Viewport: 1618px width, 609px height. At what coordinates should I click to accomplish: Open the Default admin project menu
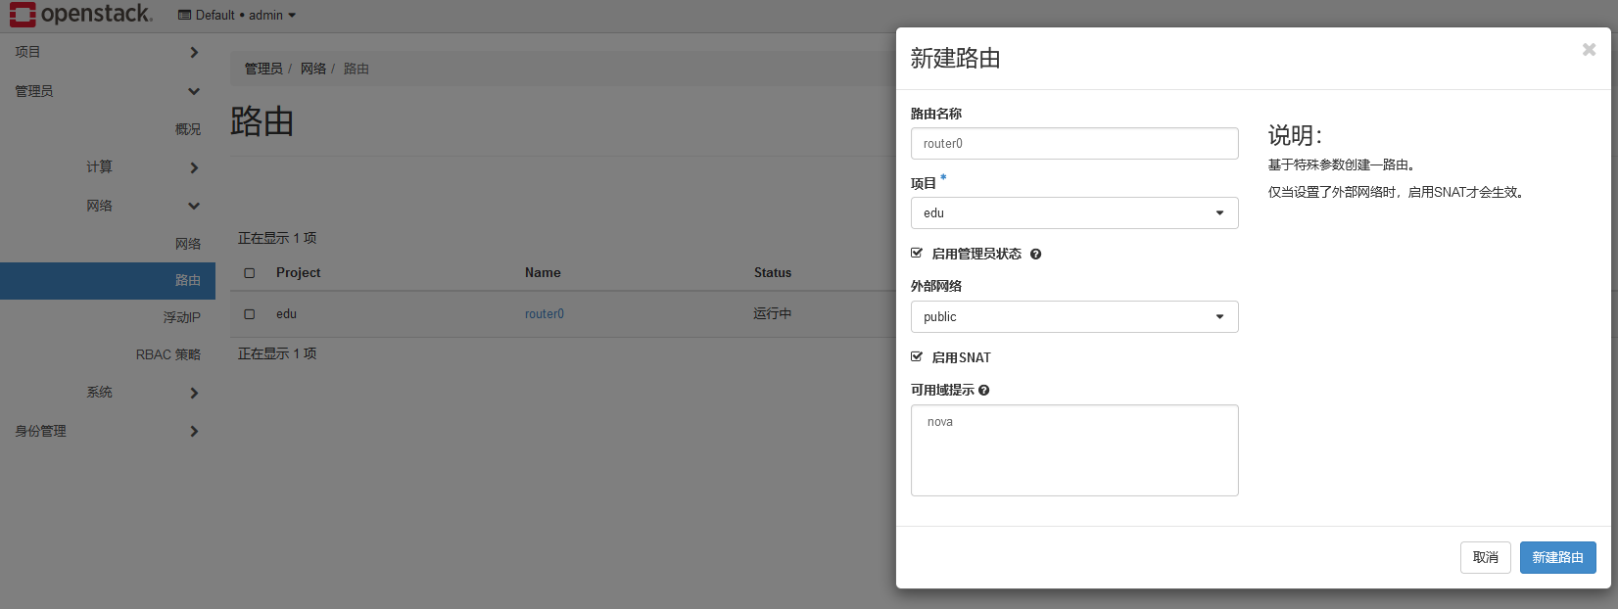coord(237,15)
